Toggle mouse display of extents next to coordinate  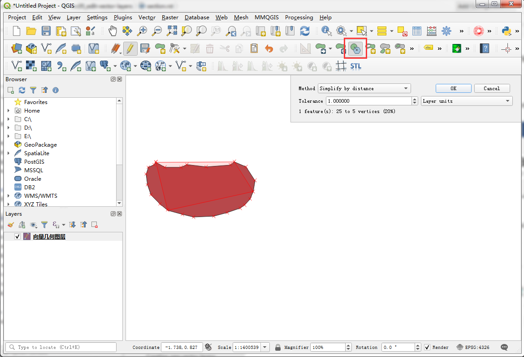click(x=208, y=347)
